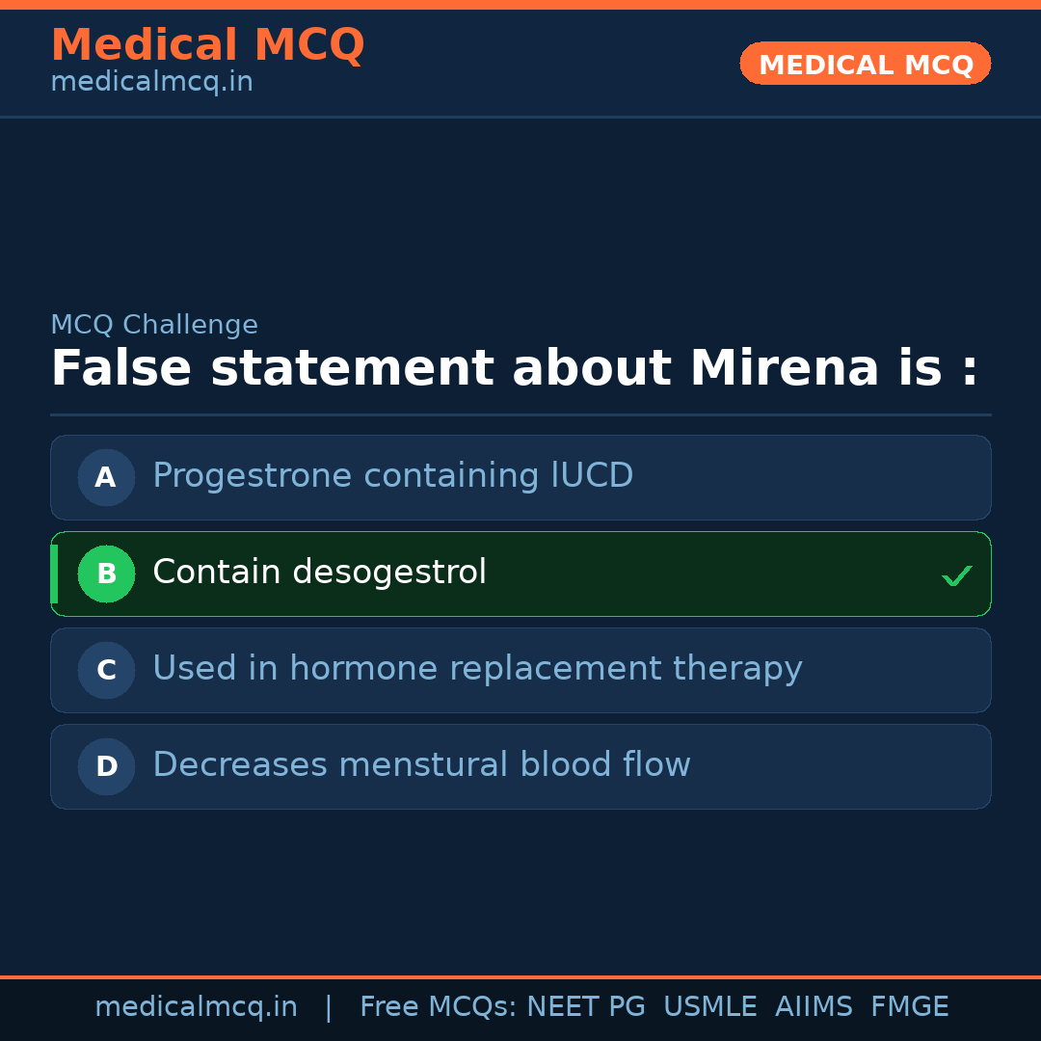Click the orange Medical MCQ header title
The height and width of the screenshot is (1041, 1041).
point(207,45)
